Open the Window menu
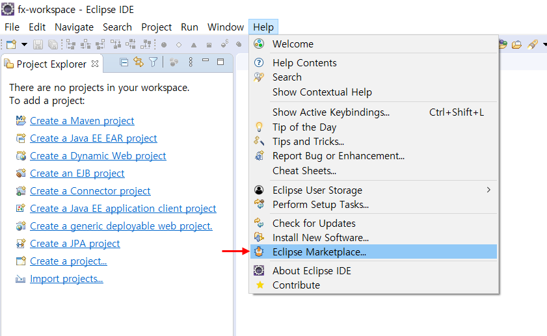The height and width of the screenshot is (336, 547). pos(225,27)
